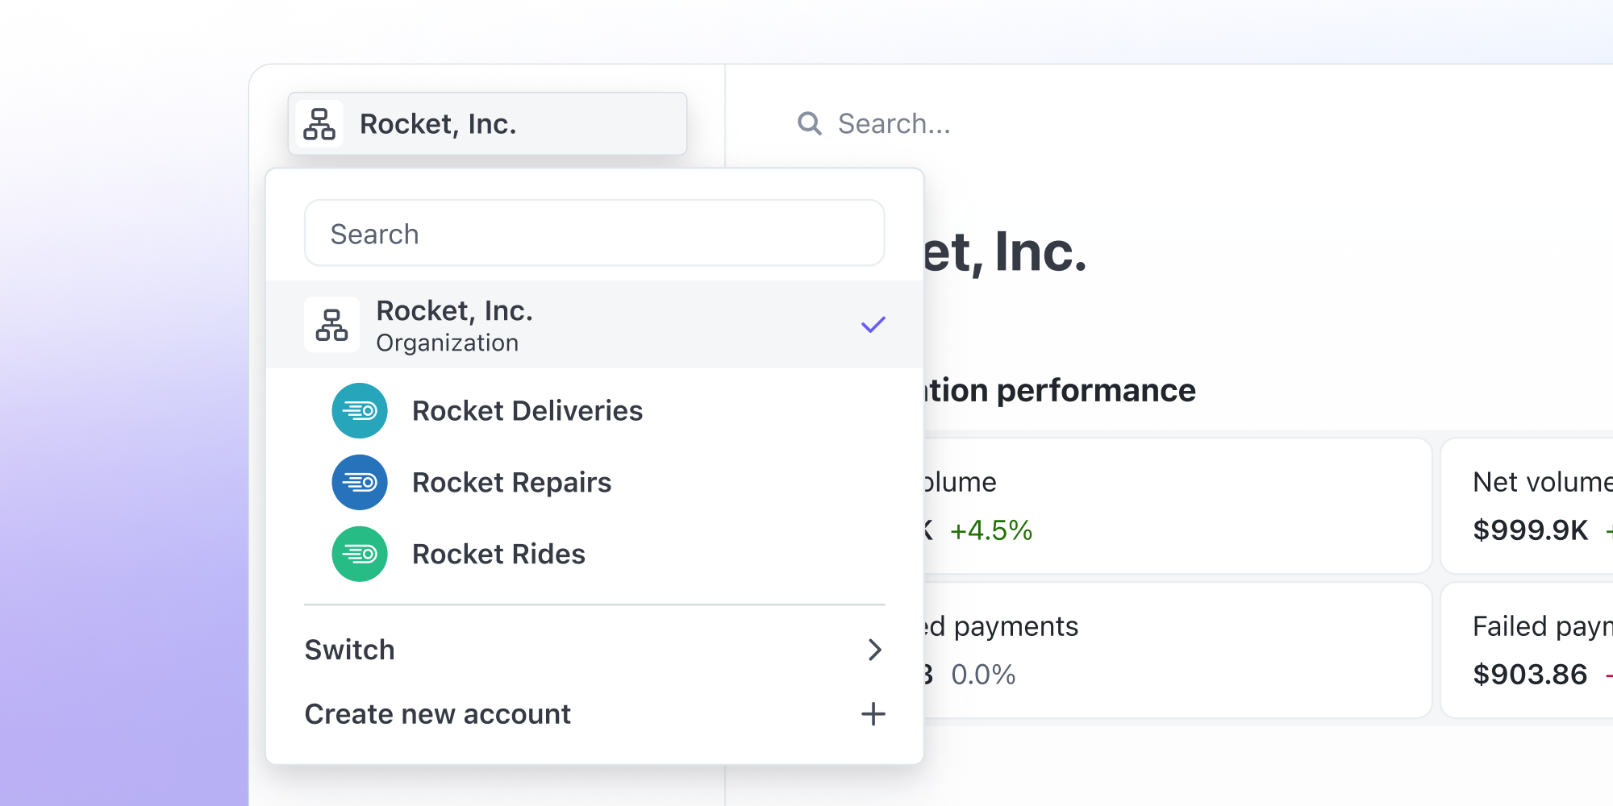Image resolution: width=1613 pixels, height=806 pixels.
Task: Select Rocket Rides as active account
Action: (498, 554)
